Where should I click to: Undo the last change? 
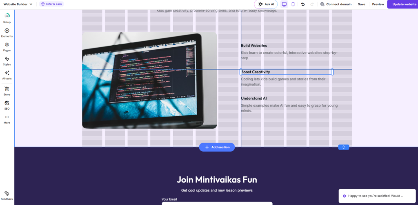(x=303, y=4)
